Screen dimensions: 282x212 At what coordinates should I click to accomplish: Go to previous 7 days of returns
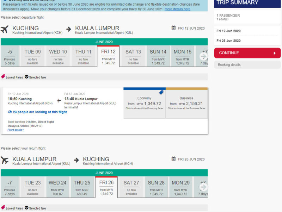click(10, 187)
